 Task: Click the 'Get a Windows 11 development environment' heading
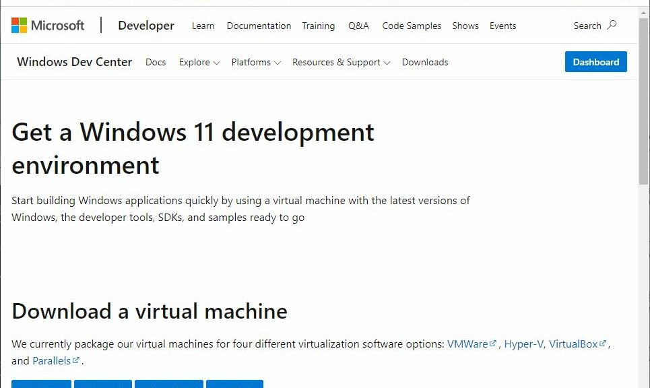(193, 148)
